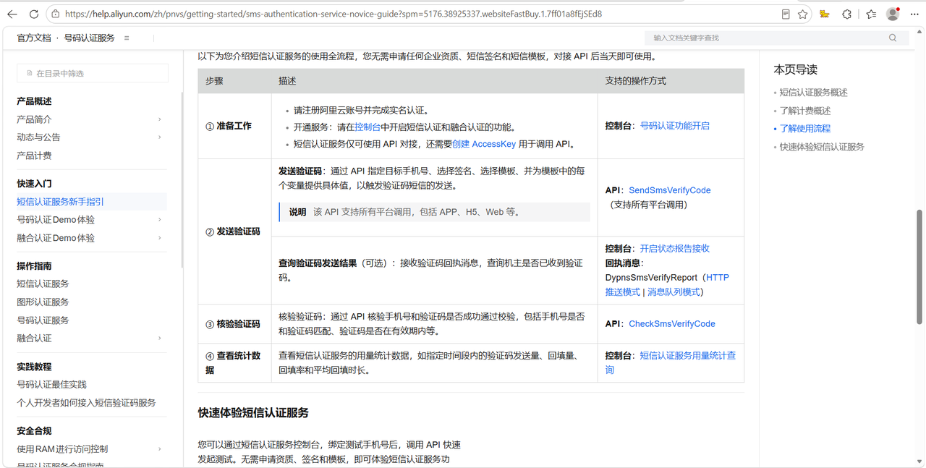Screen dimensions: 926x468
Task: Go back with the browser back arrow
Action: [x=12, y=14]
